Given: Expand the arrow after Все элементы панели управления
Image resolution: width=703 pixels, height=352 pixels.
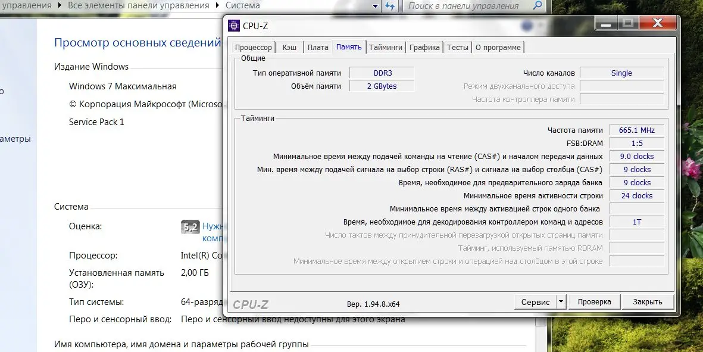Looking at the screenshot, I should [x=217, y=7].
